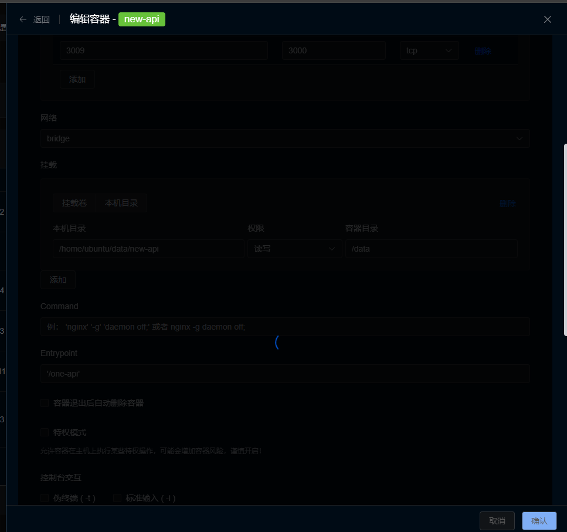
Task: Delete the mount entry
Action: [x=507, y=204]
